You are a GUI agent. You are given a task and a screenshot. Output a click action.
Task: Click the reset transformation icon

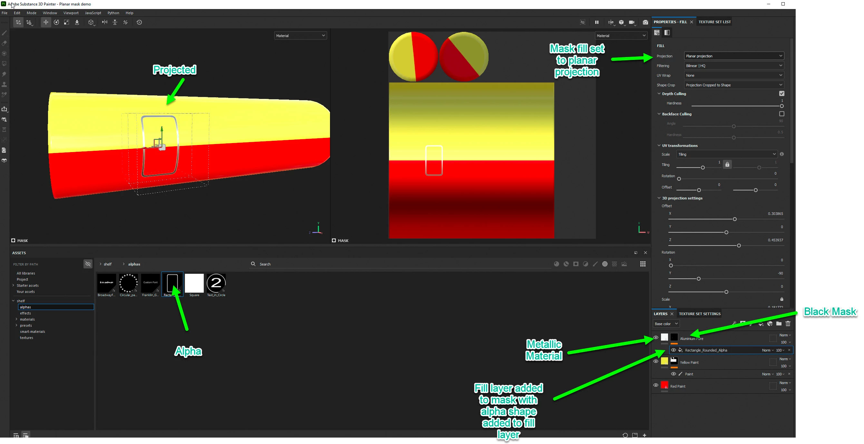click(x=139, y=22)
